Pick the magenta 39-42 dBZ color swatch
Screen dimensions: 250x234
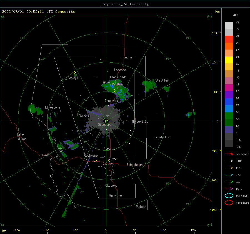(229, 88)
